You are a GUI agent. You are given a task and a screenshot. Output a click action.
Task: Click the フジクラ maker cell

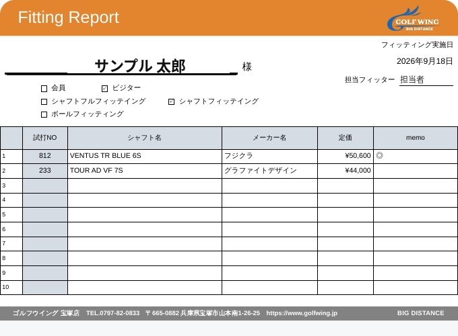coord(269,156)
